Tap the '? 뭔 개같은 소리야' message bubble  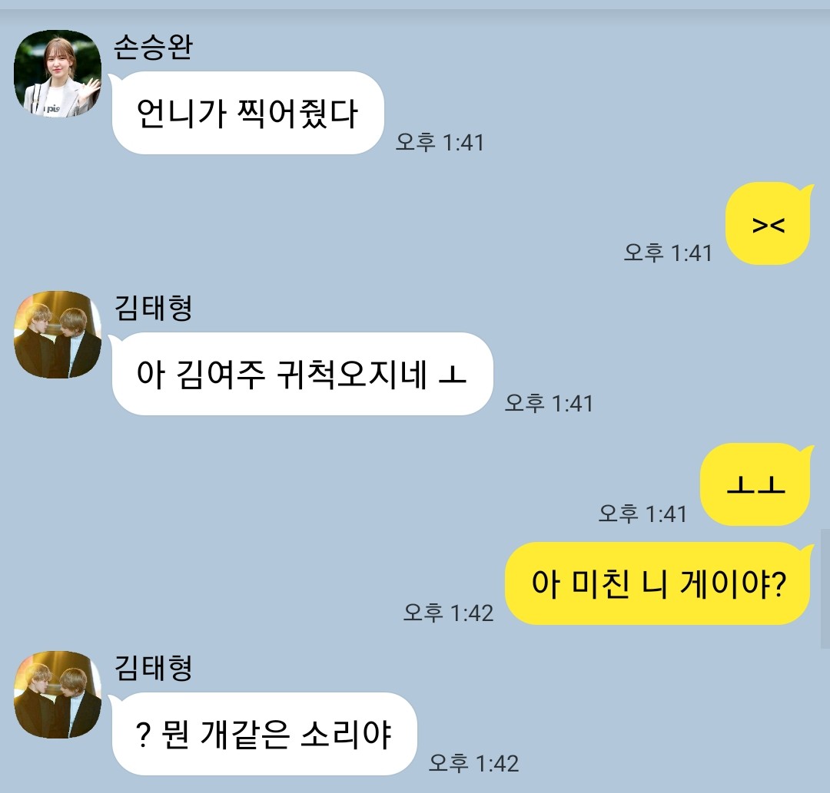[264, 734]
